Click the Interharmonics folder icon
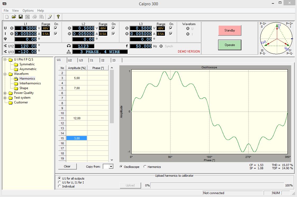The image size is (297, 197). coord(16,84)
